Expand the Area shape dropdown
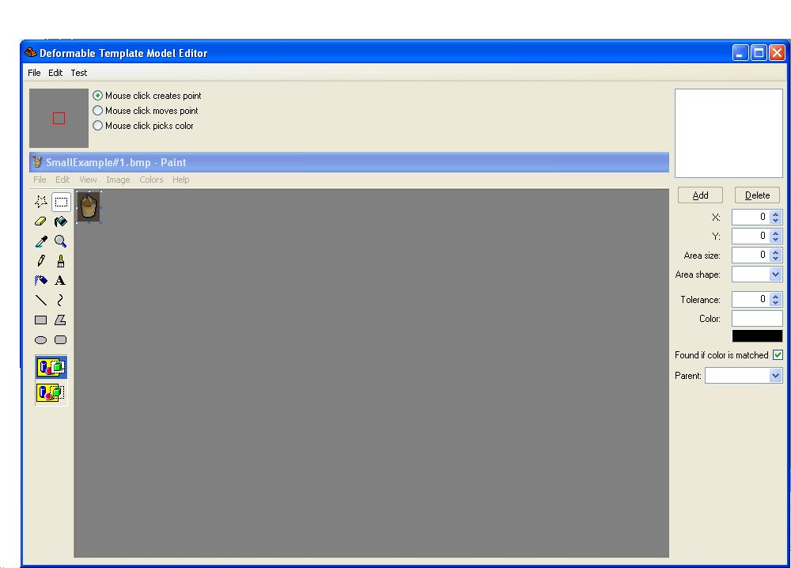The height and width of the screenshot is (568, 791). pyautogui.click(x=775, y=275)
